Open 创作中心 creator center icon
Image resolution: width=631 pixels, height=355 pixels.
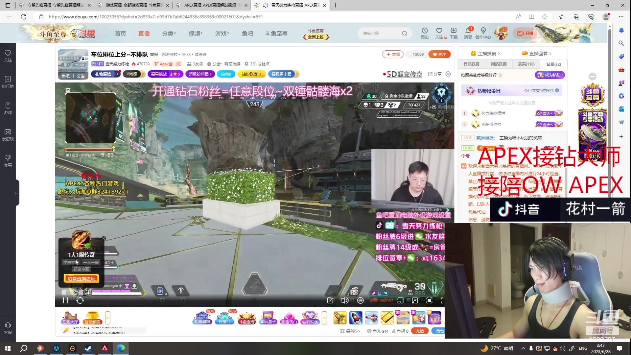(483, 33)
